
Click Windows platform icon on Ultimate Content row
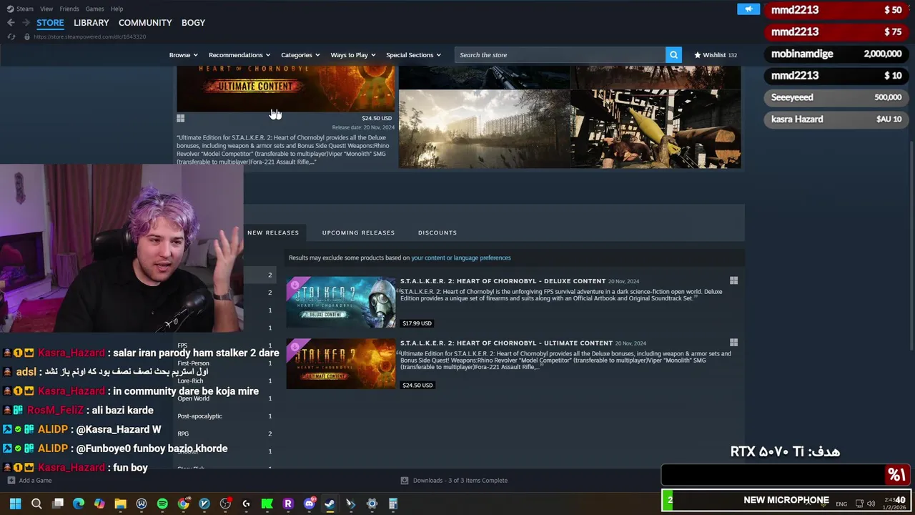pos(733,343)
